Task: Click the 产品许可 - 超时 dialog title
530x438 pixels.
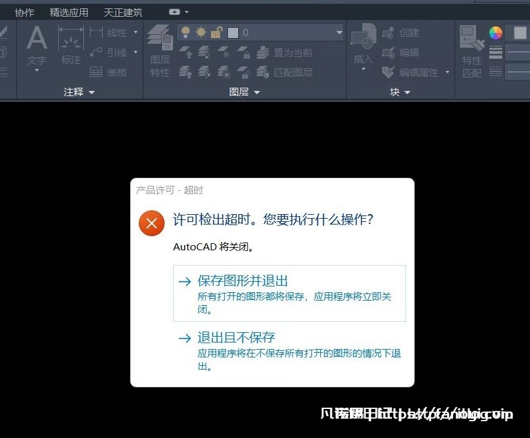Action: coord(169,190)
